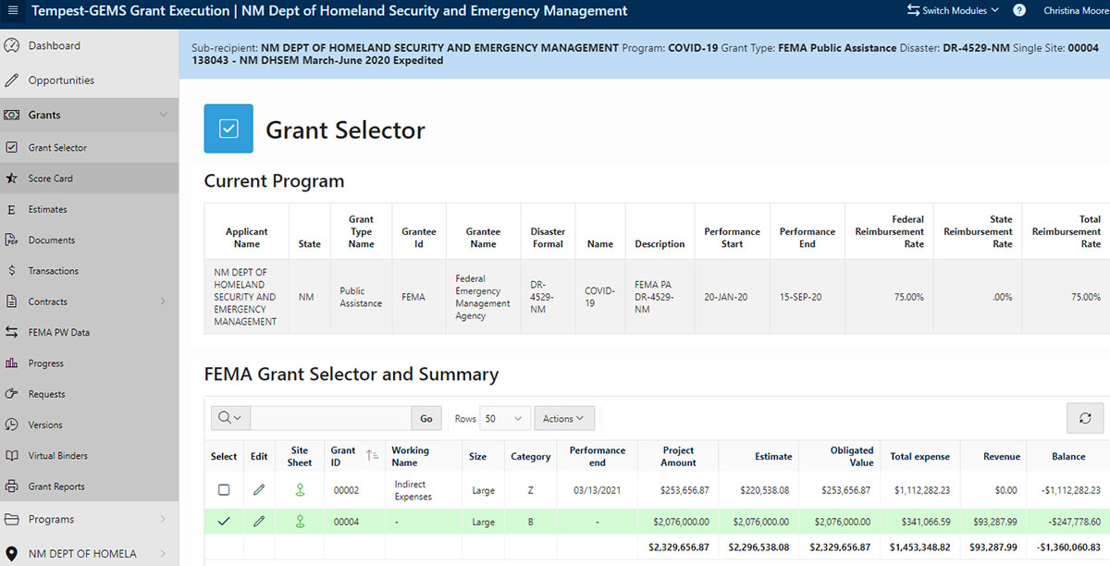The image size is (1110, 566).
Task: Go to FEMA PW Data page
Action: pos(59,332)
